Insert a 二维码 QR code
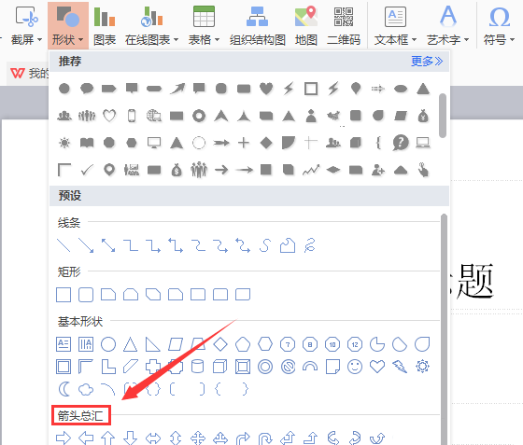The width and height of the screenshot is (523, 445). (x=344, y=25)
